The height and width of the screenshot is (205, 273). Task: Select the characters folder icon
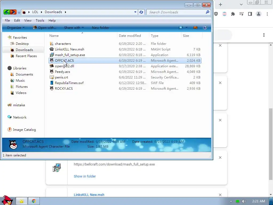[x=51, y=44]
